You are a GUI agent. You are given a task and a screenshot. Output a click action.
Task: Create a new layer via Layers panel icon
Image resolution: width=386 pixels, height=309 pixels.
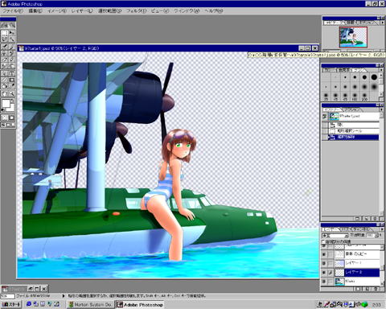[368, 289]
